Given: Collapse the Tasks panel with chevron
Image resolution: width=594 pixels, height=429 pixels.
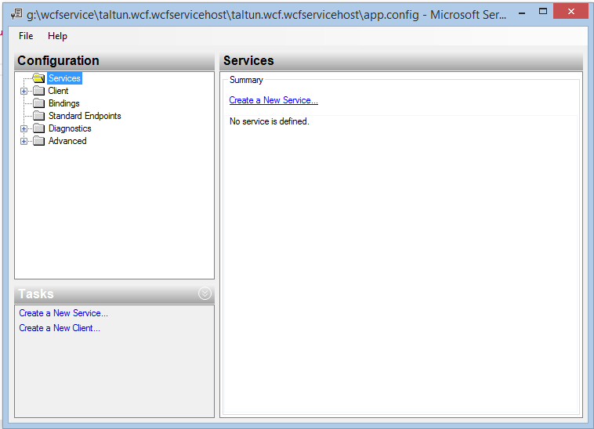Looking at the screenshot, I should click(205, 294).
